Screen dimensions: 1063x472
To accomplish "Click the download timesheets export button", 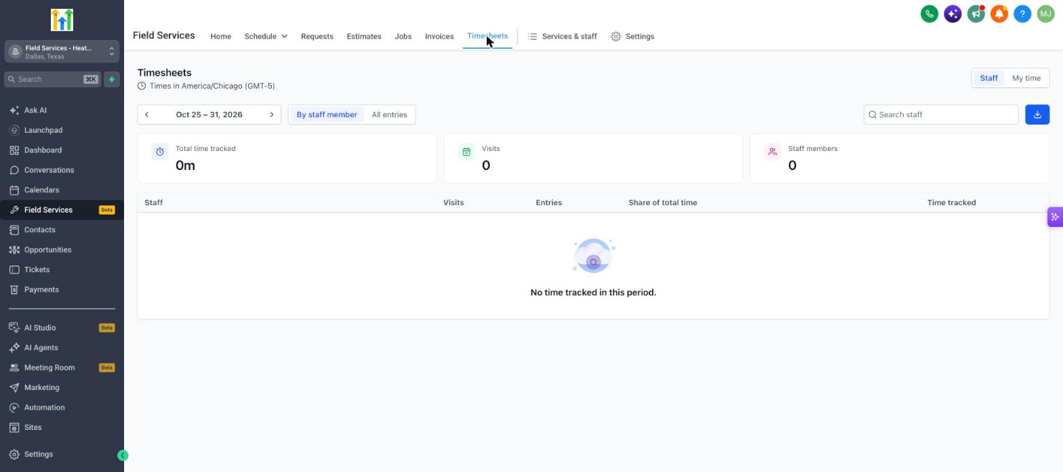I will 1037,114.
